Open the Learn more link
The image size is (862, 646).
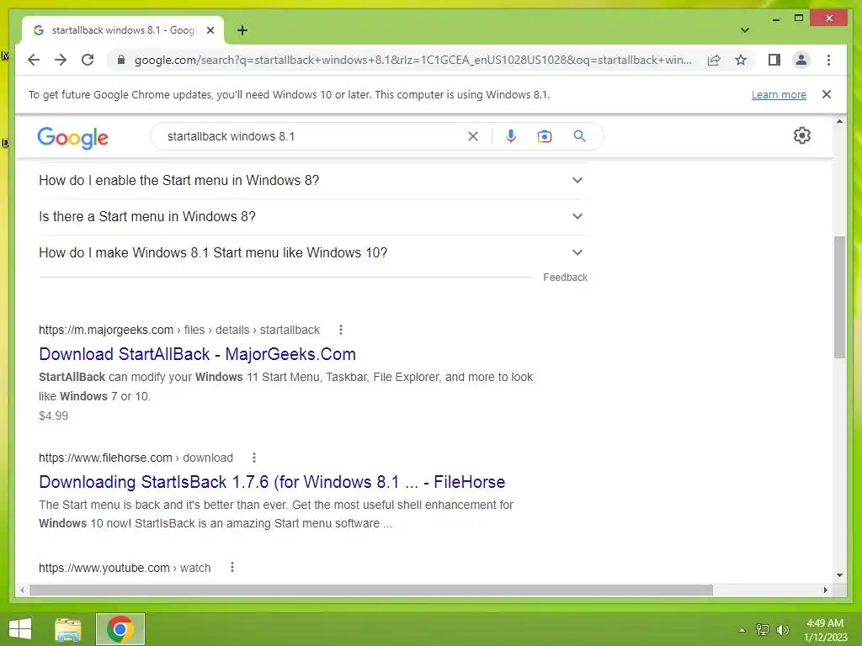[x=779, y=94]
